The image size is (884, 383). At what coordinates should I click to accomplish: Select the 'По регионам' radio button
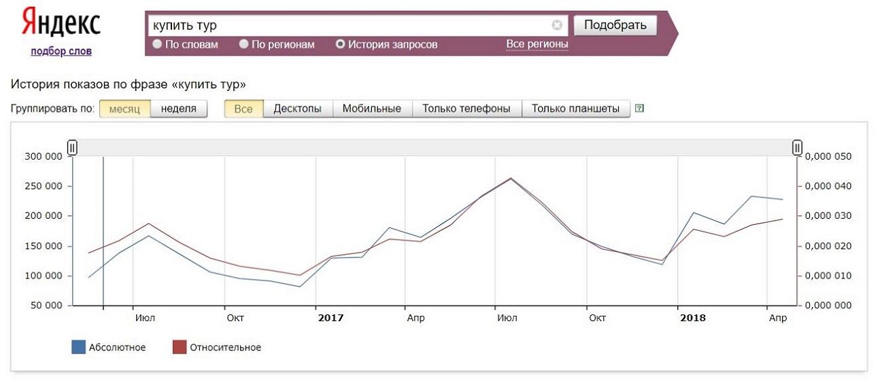point(243,44)
